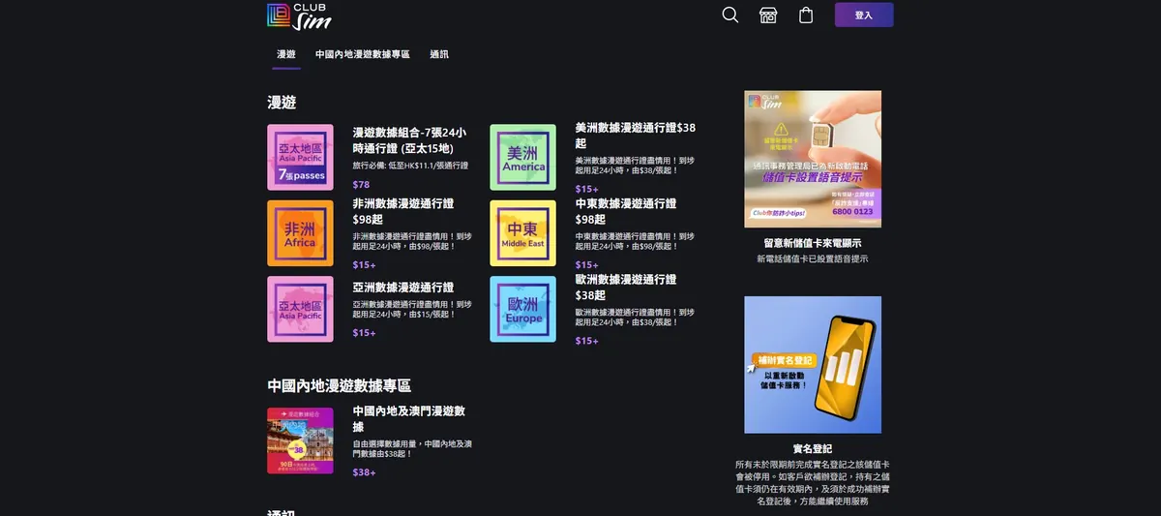Image resolution: width=1161 pixels, height=516 pixels.
Task: Open the 儲值卡設置語音提示 banner image
Action: 813,159
